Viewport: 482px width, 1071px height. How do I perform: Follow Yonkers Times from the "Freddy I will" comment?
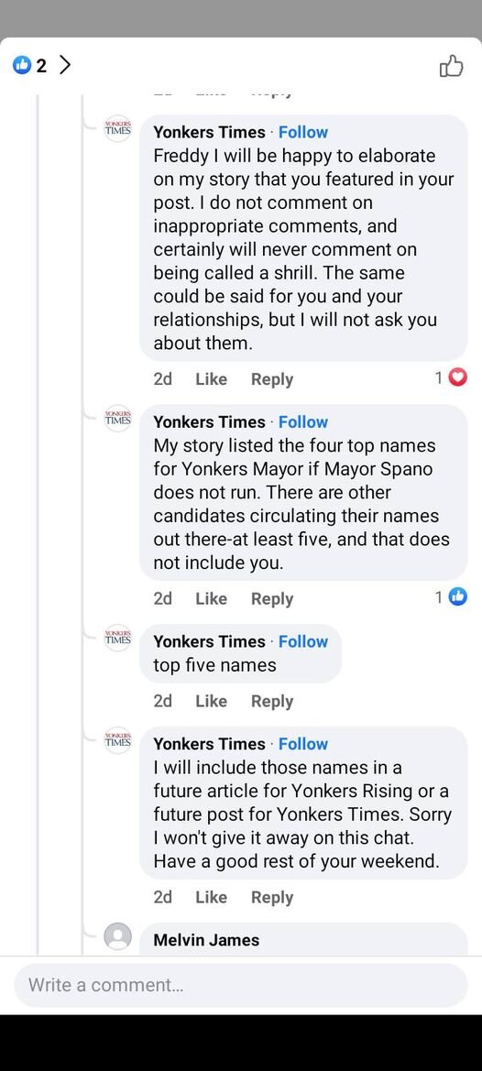[303, 133]
